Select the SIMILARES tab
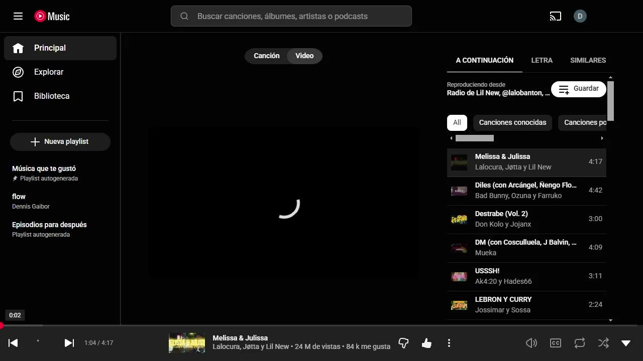Image resolution: width=643 pixels, height=361 pixels. click(588, 60)
